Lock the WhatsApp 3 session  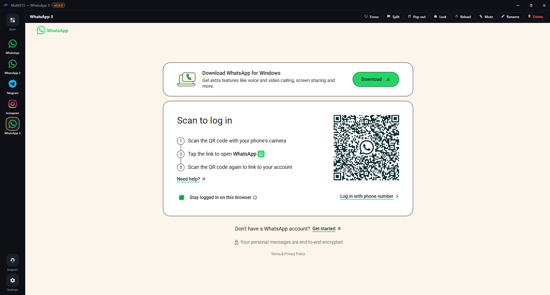440,17
